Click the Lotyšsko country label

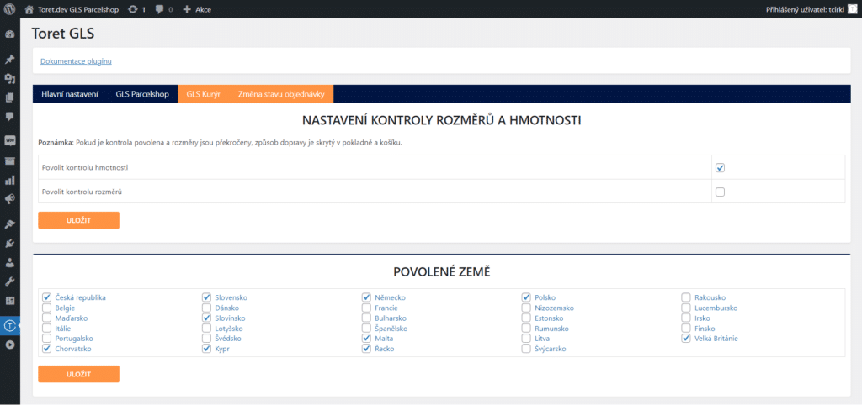pos(229,329)
